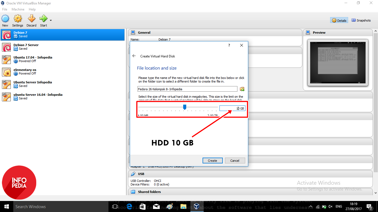
Task: Open the Machine menu
Action: [18, 9]
